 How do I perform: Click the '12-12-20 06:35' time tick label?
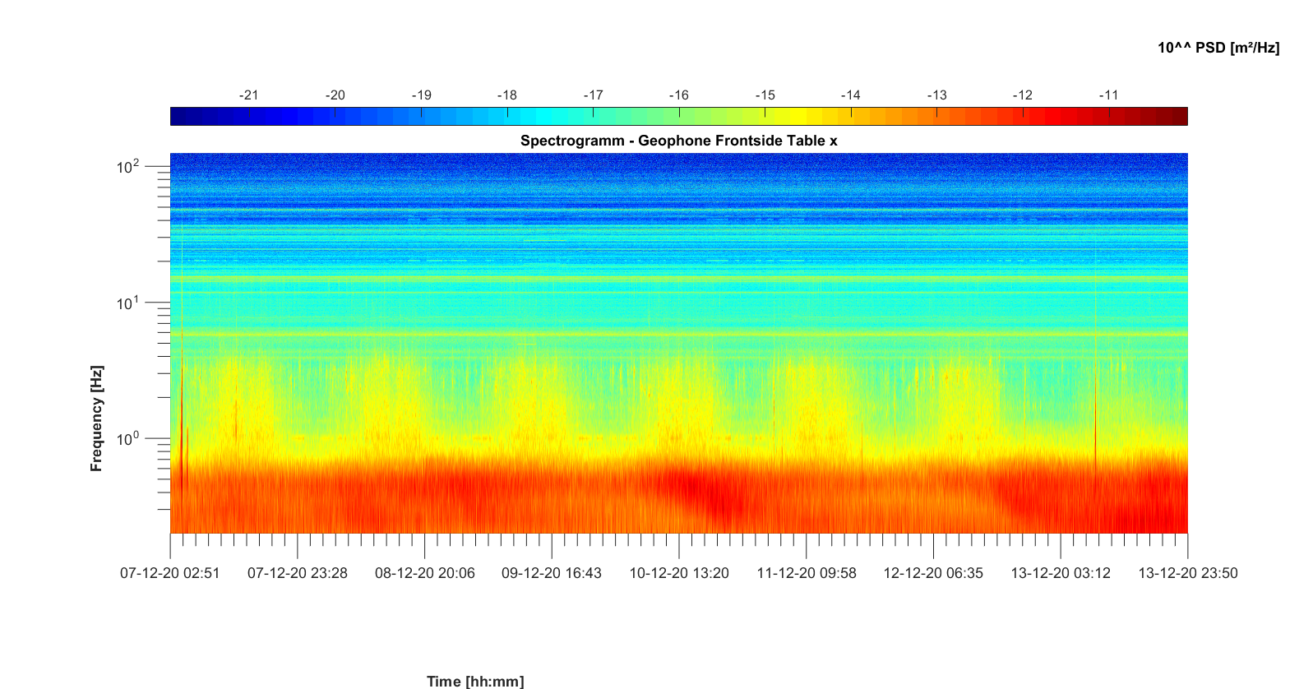(x=932, y=573)
